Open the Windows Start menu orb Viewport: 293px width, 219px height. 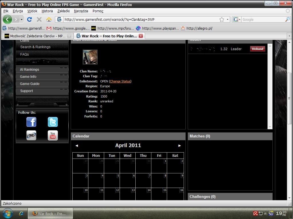point(8,213)
